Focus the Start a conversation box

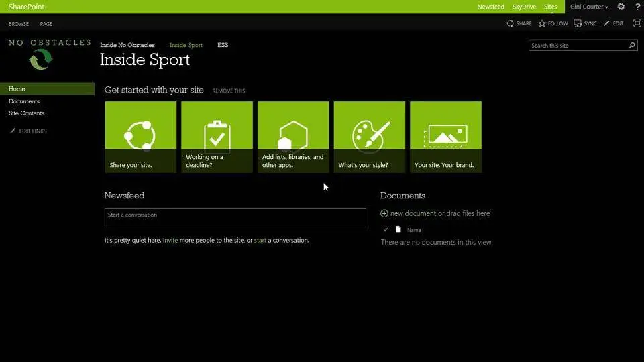click(x=235, y=217)
